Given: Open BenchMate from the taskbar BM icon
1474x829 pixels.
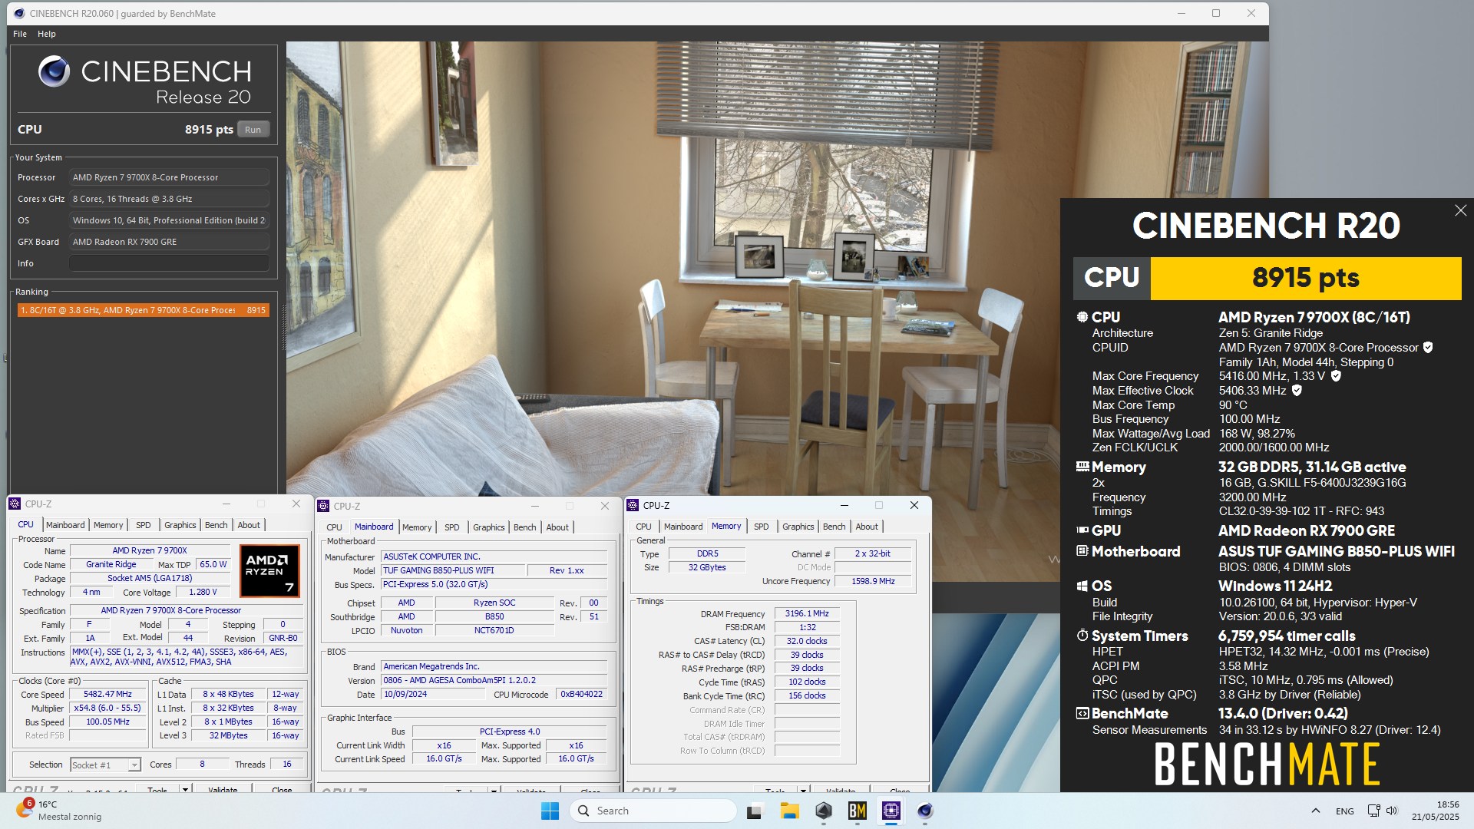Looking at the screenshot, I should [857, 811].
